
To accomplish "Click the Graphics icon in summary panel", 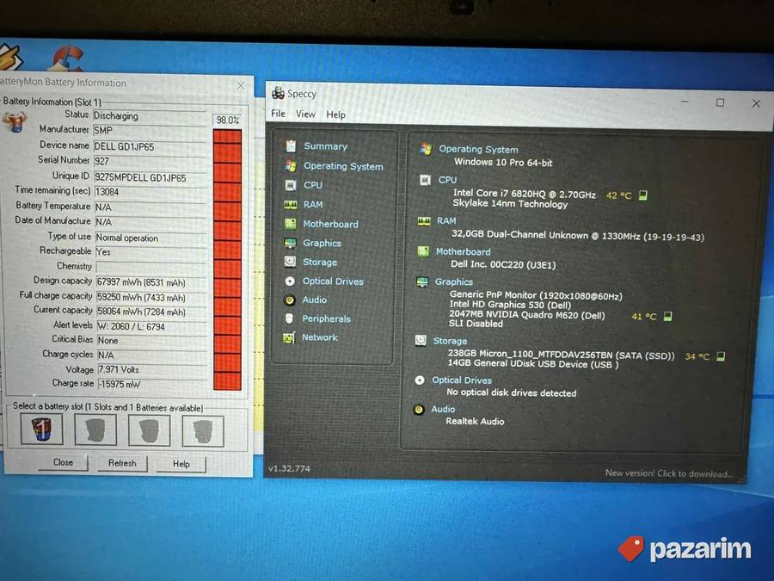I will [422, 281].
